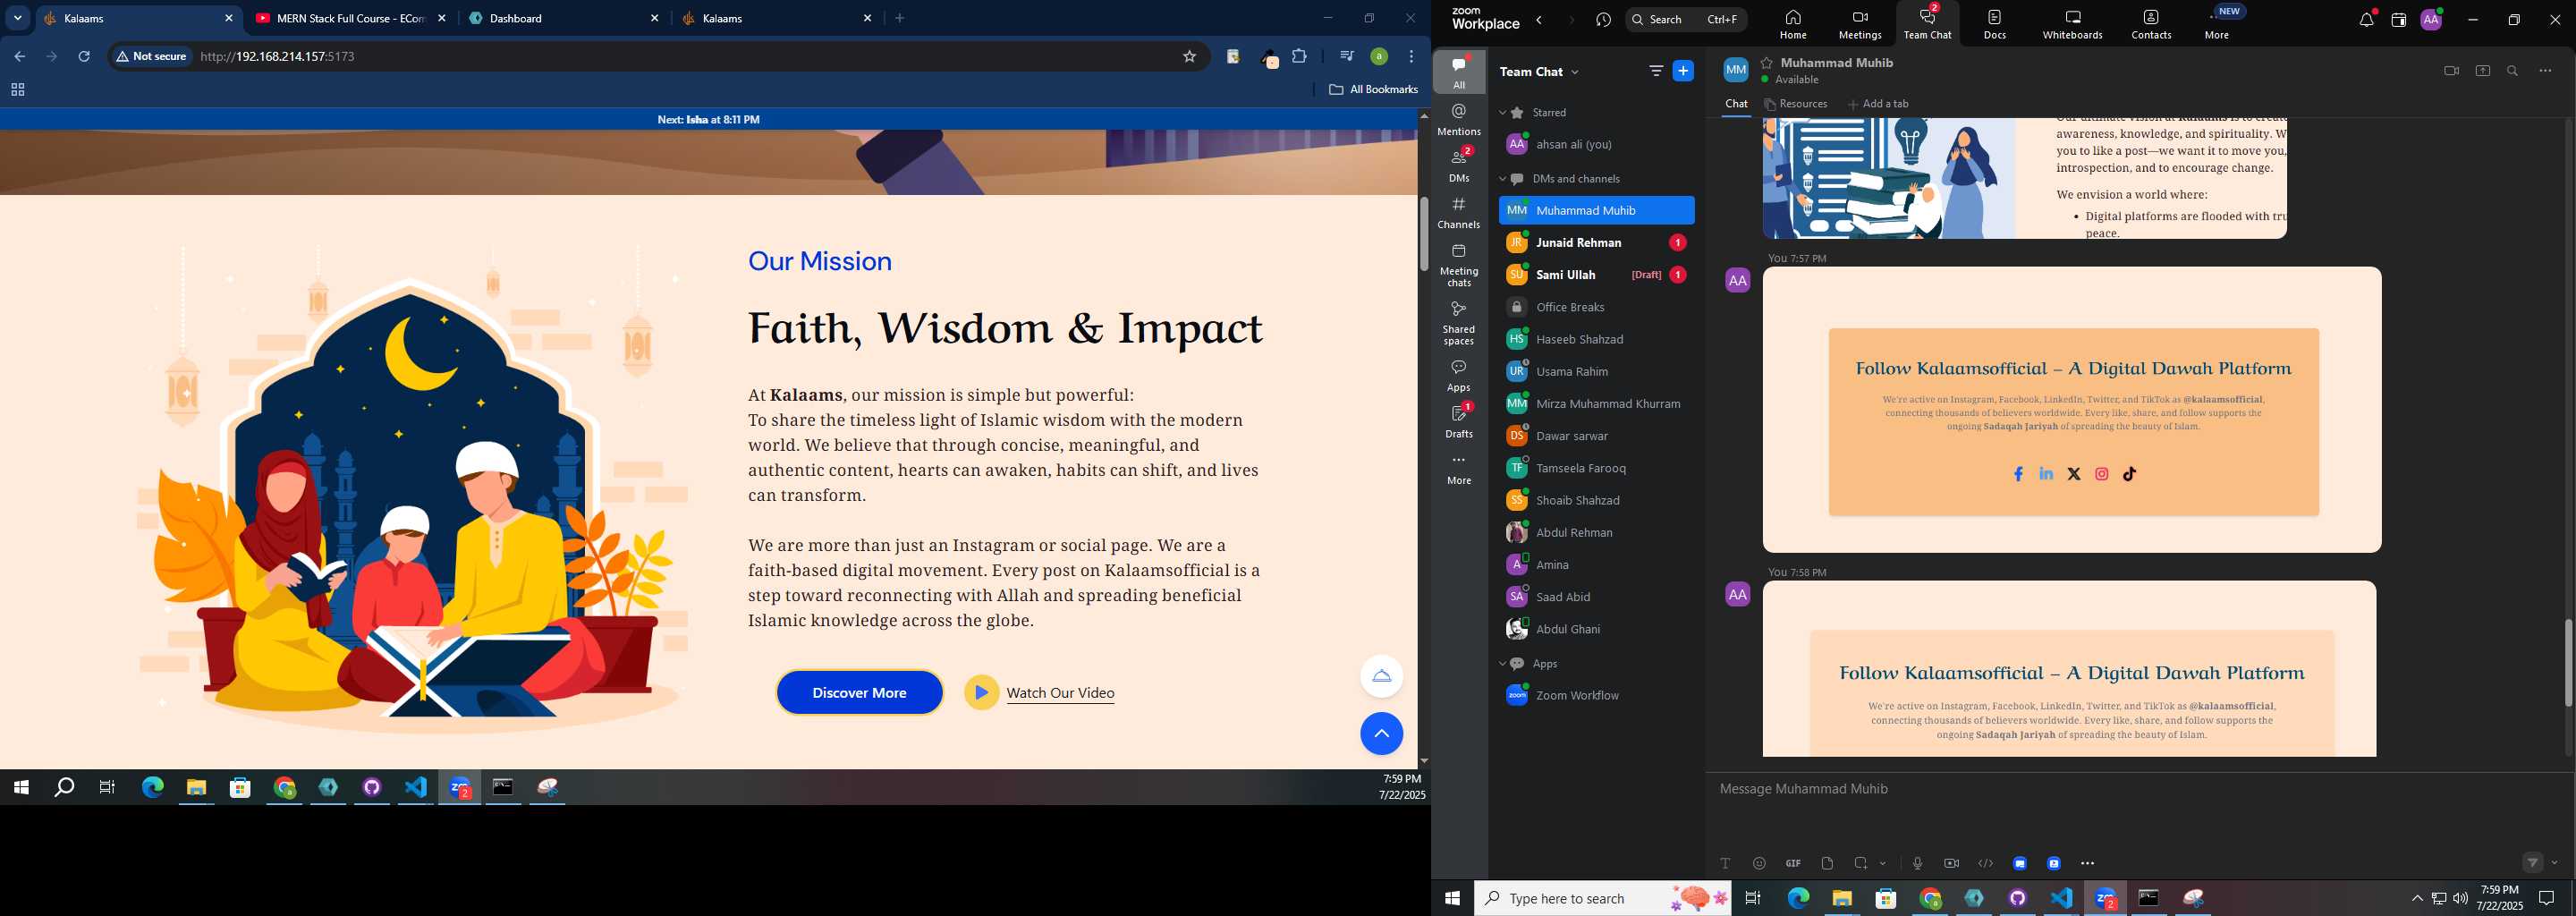2576x916 pixels.
Task: Record video message icon
Action: [1951, 864]
